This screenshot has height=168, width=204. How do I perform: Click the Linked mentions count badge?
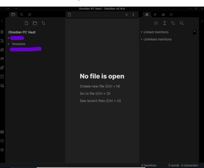pyautogui.click(x=195, y=32)
